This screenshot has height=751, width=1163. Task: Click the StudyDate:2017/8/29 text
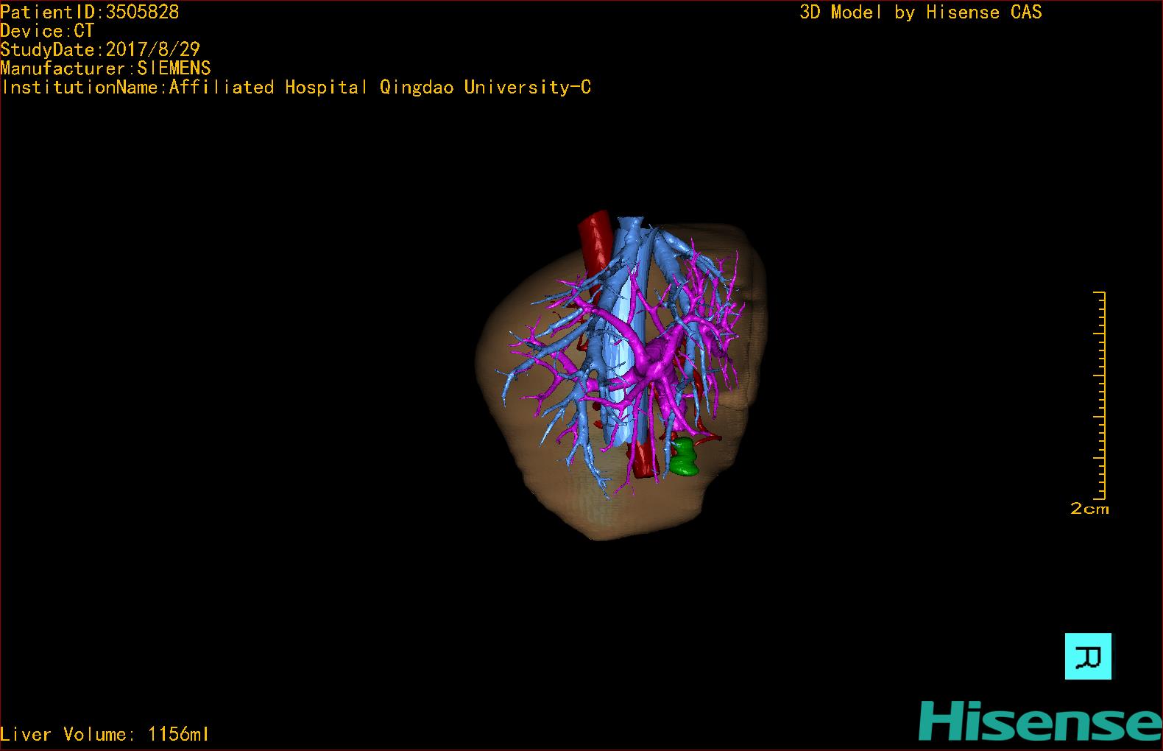pos(100,49)
